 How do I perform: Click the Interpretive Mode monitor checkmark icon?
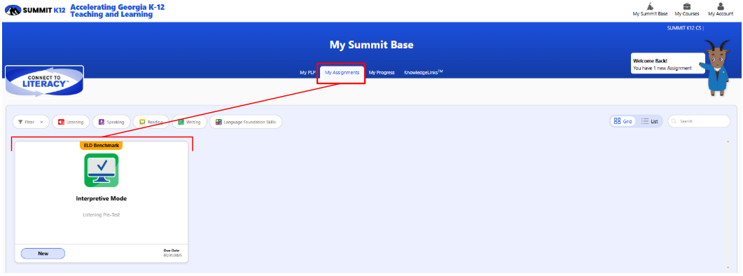pos(102,170)
